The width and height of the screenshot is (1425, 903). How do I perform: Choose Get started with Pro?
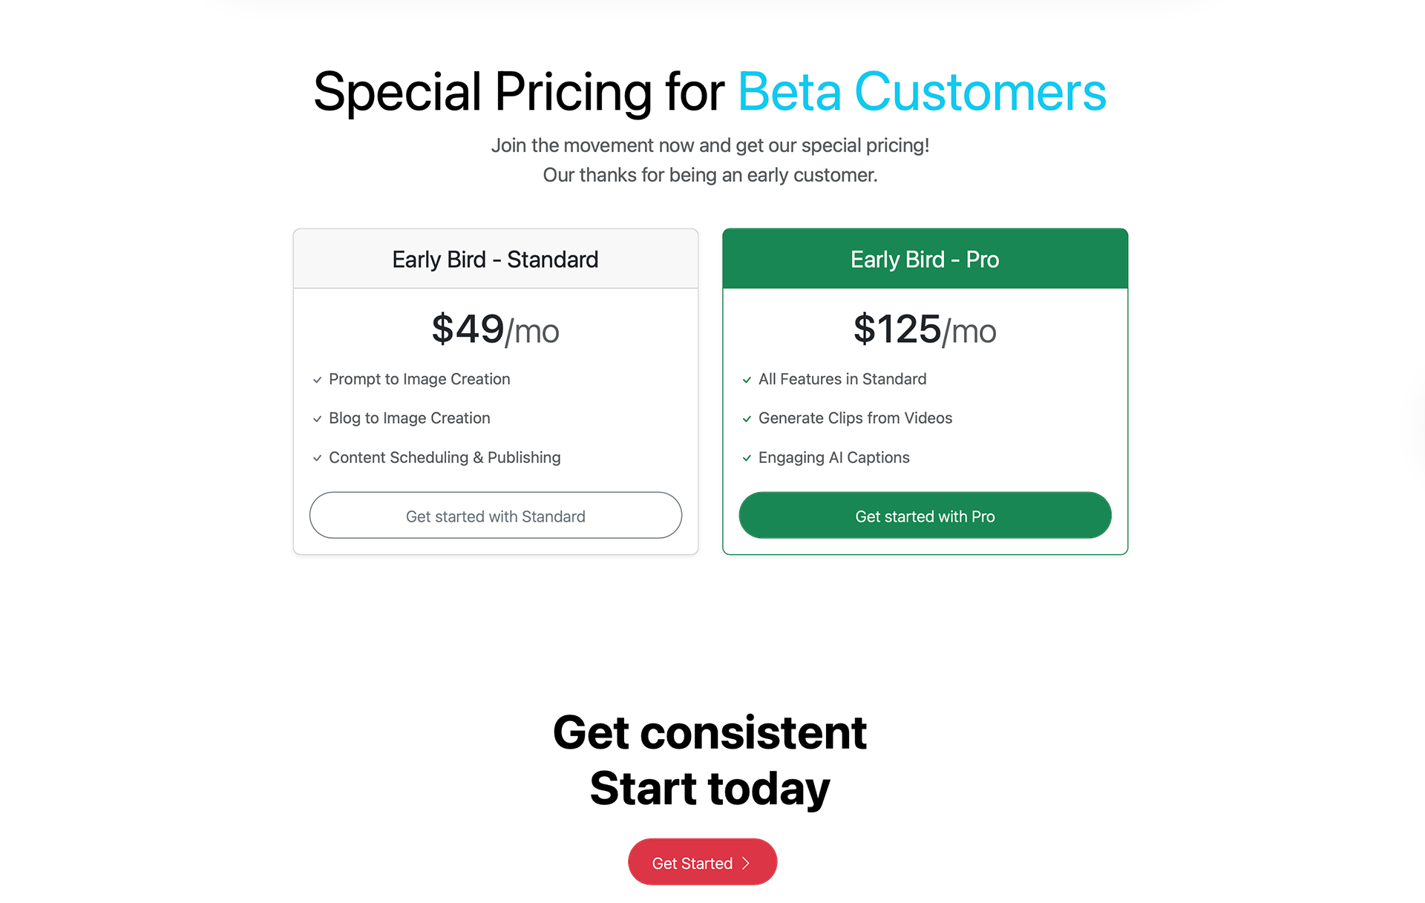click(925, 516)
